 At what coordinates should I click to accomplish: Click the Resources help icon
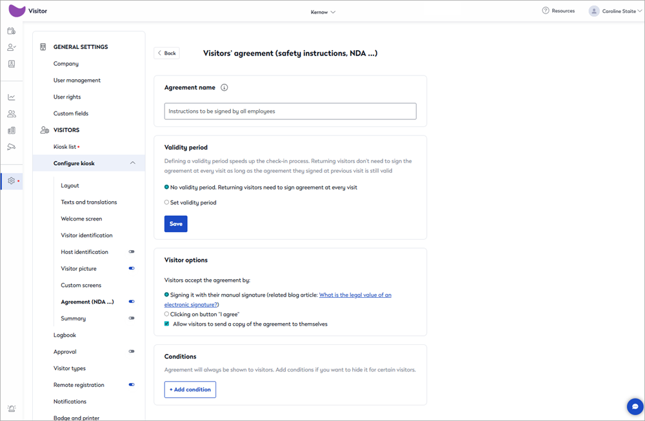(546, 11)
